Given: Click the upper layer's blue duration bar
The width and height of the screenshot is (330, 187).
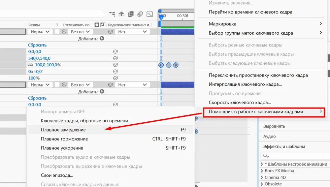Looking at the screenshot, I should [178, 32].
